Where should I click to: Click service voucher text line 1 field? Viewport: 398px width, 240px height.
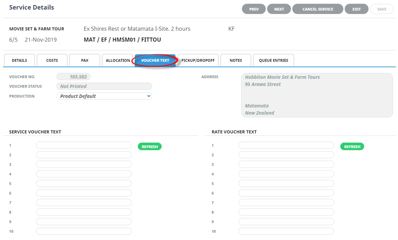(x=84, y=145)
